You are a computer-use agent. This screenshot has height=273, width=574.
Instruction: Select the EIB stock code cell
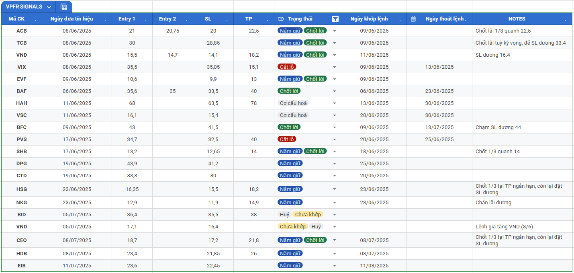coord(22,265)
